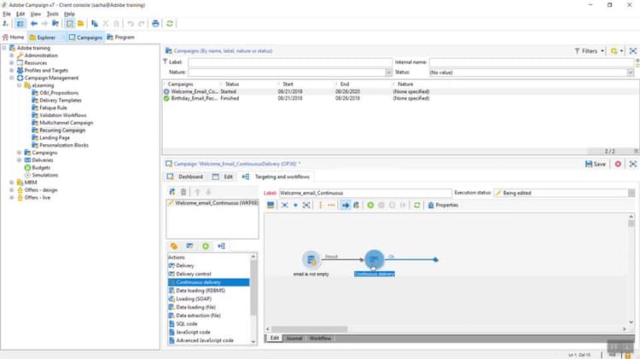Screen dimensions: 640x359
Task: Select Delivery control action
Action: pyautogui.click(x=194, y=274)
